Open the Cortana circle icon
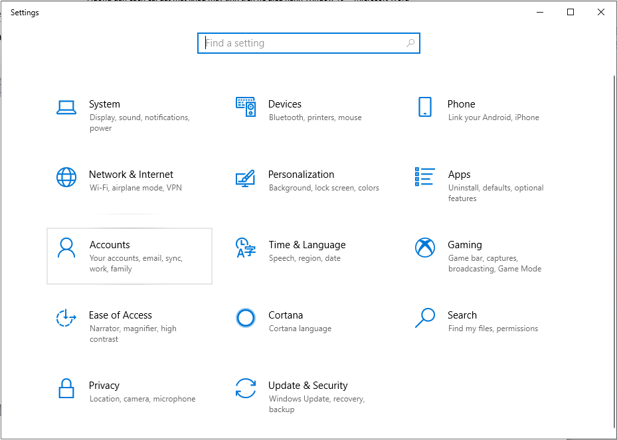The width and height of the screenshot is (617, 440). click(x=246, y=318)
